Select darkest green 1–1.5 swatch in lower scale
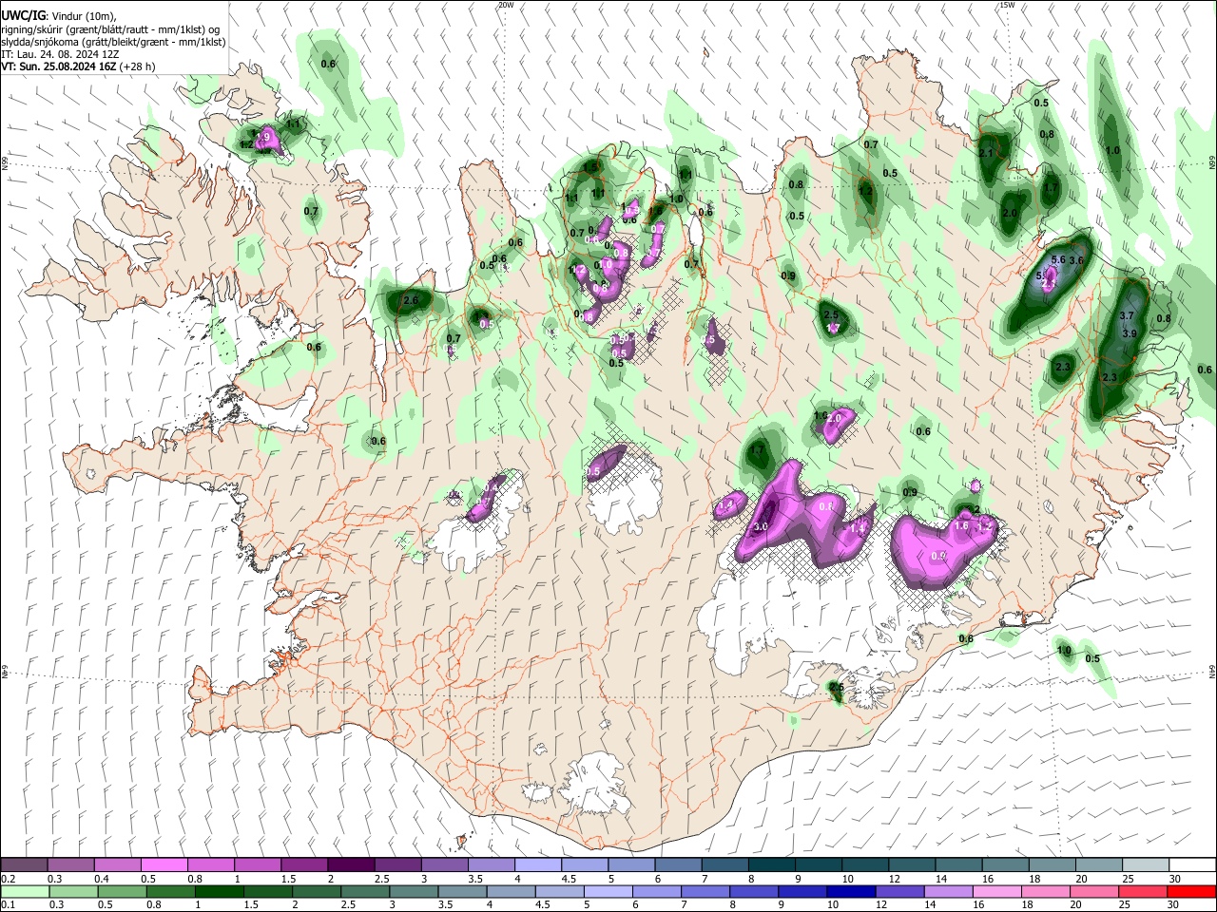1217x912 pixels. coord(219,891)
